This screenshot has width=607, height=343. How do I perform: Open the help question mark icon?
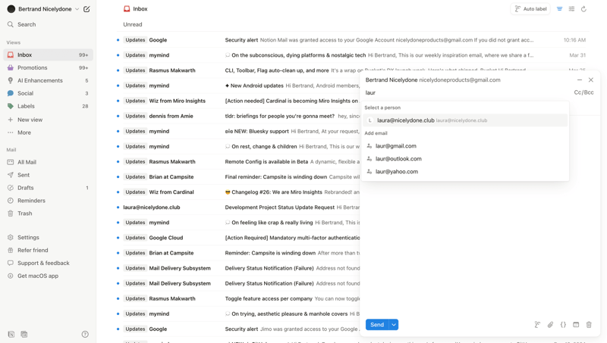tap(85, 334)
